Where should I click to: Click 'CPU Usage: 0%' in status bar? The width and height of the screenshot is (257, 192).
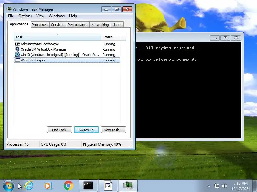pyautogui.click(x=54, y=144)
